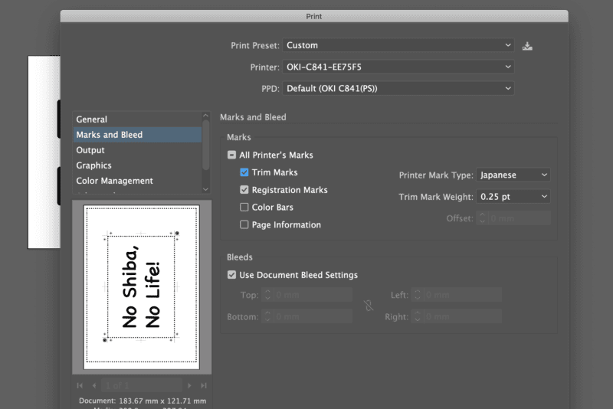Click the Left bleed stepper
Viewport: 613px width, 409px height.
pos(417,295)
